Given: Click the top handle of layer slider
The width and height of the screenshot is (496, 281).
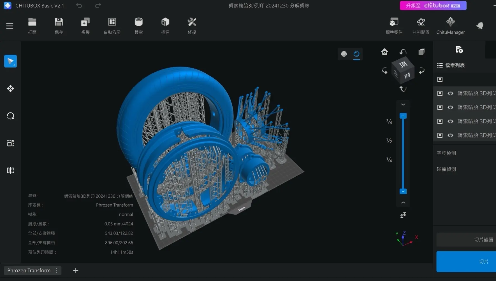Looking at the screenshot, I should pos(403,116).
